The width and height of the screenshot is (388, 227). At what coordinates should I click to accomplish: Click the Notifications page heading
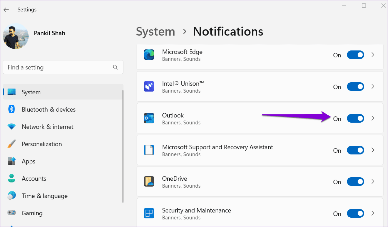click(x=228, y=31)
